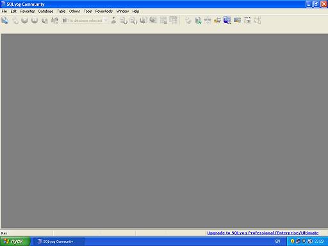Open the File menu
Viewport: 328px width, 246px height.
pyautogui.click(x=4, y=12)
